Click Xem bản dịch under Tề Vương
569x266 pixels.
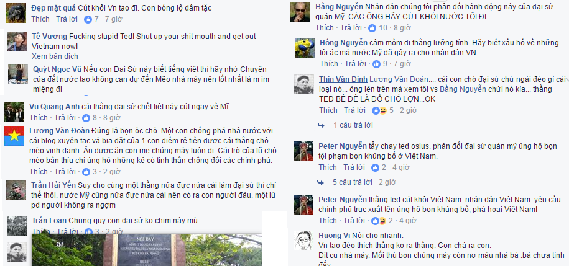pyautogui.click(x=55, y=56)
